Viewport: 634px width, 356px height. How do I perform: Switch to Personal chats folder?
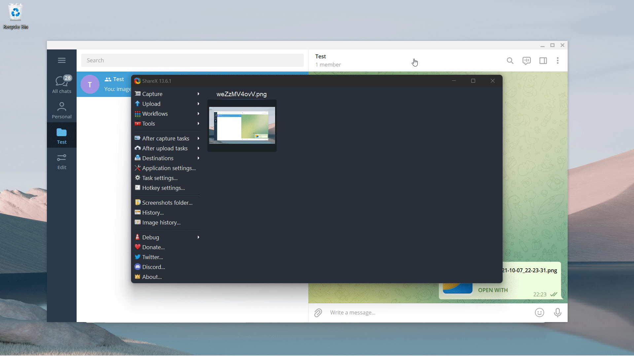62,110
